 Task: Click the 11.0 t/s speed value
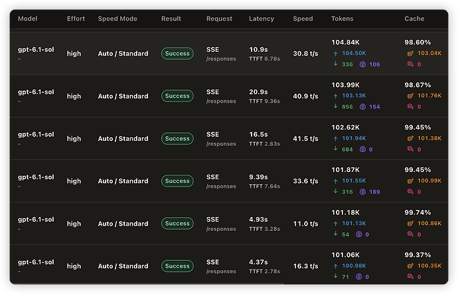[x=305, y=224]
